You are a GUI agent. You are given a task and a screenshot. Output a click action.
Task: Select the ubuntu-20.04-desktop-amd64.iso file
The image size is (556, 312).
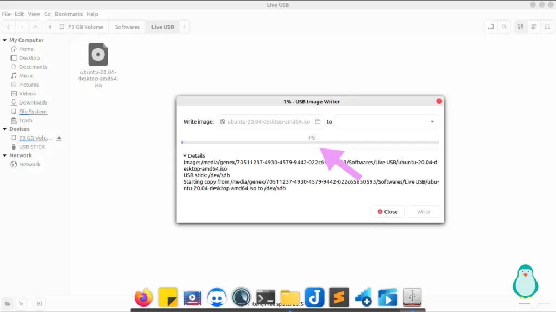(98, 66)
